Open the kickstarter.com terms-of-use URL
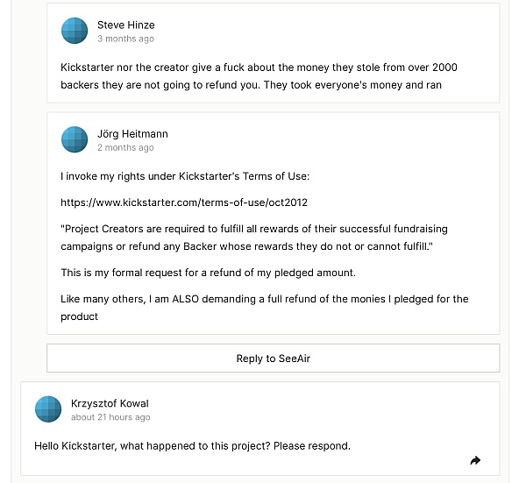The image size is (526, 483). pyautogui.click(x=184, y=202)
